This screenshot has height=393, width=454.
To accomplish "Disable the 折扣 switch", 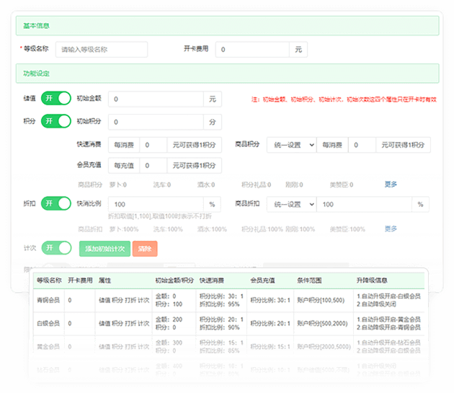I will tap(56, 203).
